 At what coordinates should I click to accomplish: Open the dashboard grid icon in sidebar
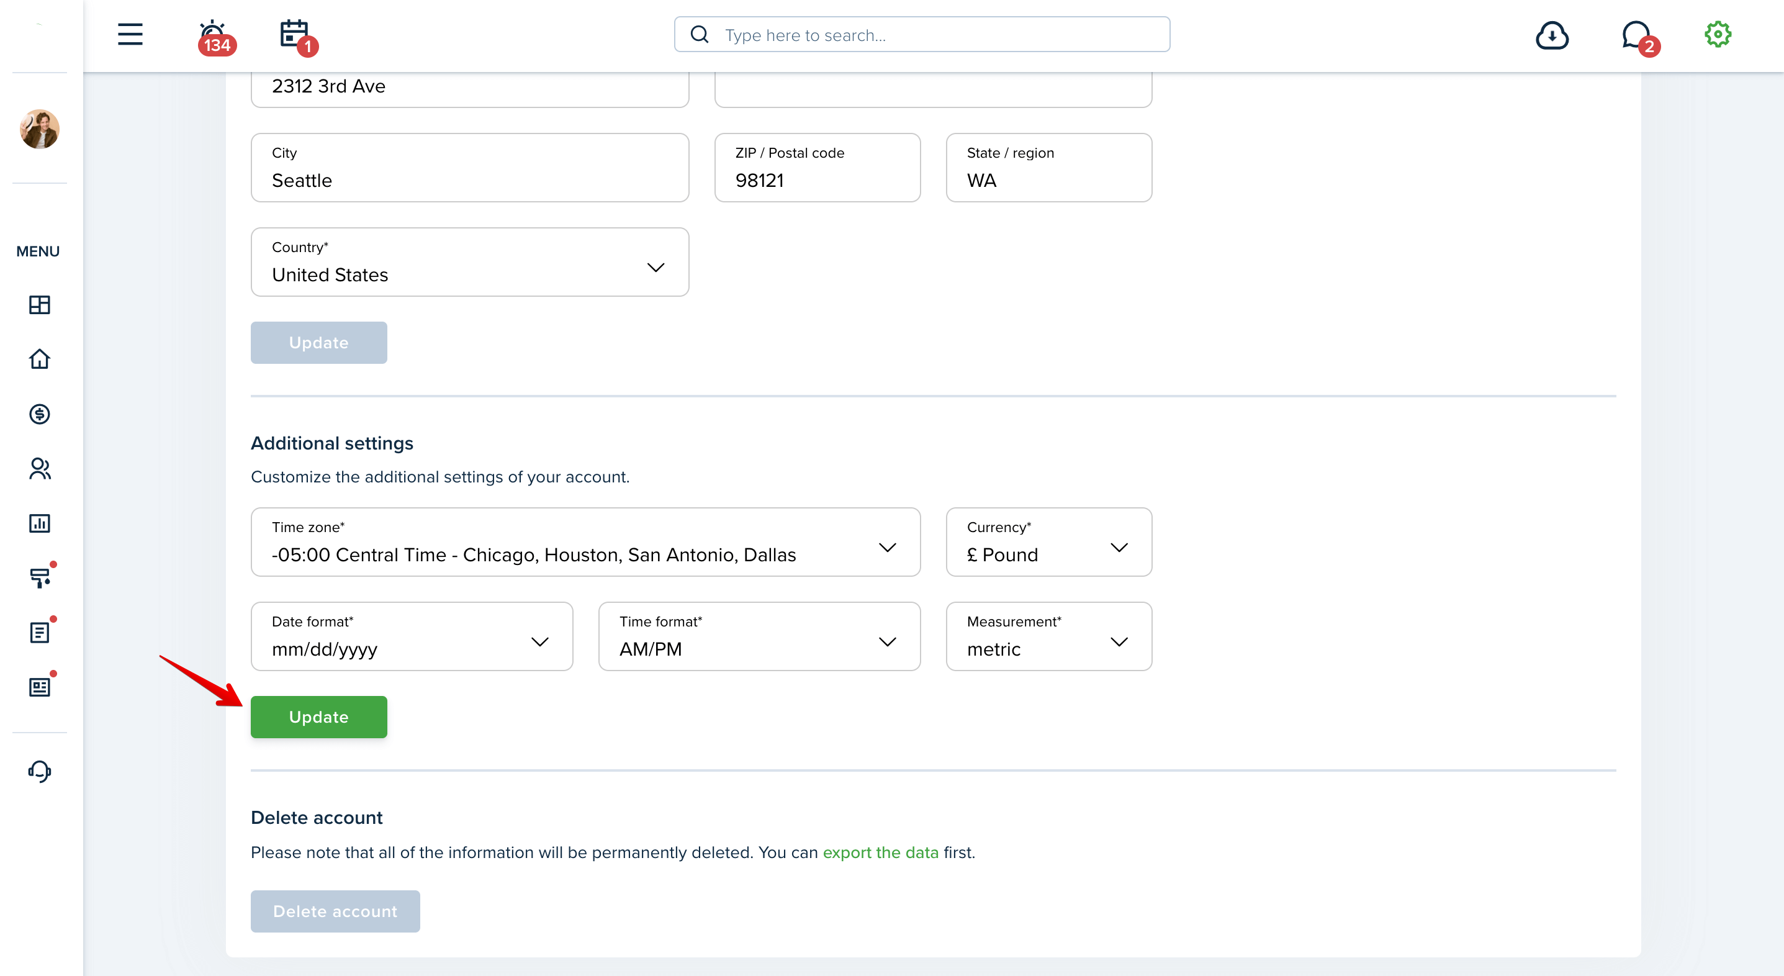coord(40,305)
